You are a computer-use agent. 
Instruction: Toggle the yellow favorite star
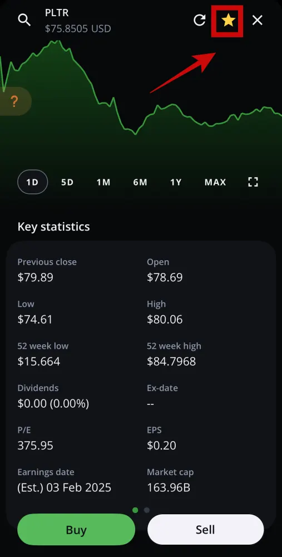click(x=229, y=21)
